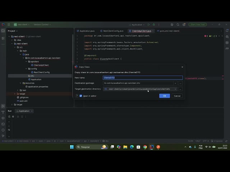This screenshot has width=230, height=172.
Task: Open Search Everywhere magnifier
Action: [x=178, y=25]
